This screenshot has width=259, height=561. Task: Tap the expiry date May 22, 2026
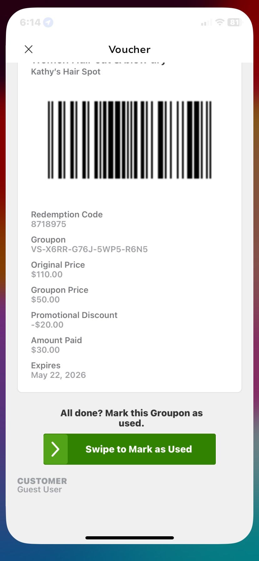tap(58, 375)
